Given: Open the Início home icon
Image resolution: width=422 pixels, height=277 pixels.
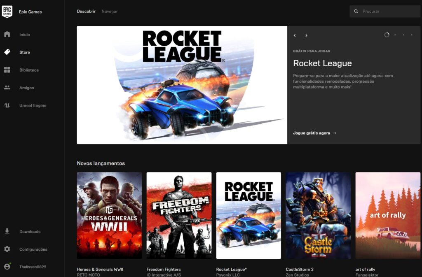Looking at the screenshot, I should 7,34.
